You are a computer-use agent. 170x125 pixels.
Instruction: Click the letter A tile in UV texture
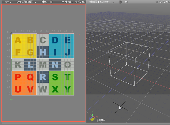click(18, 40)
